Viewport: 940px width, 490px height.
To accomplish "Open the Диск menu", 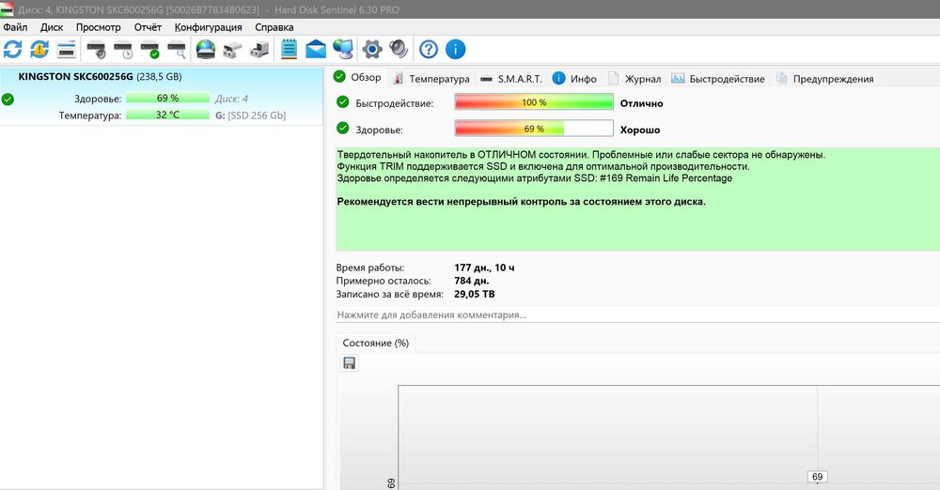I will (x=52, y=27).
